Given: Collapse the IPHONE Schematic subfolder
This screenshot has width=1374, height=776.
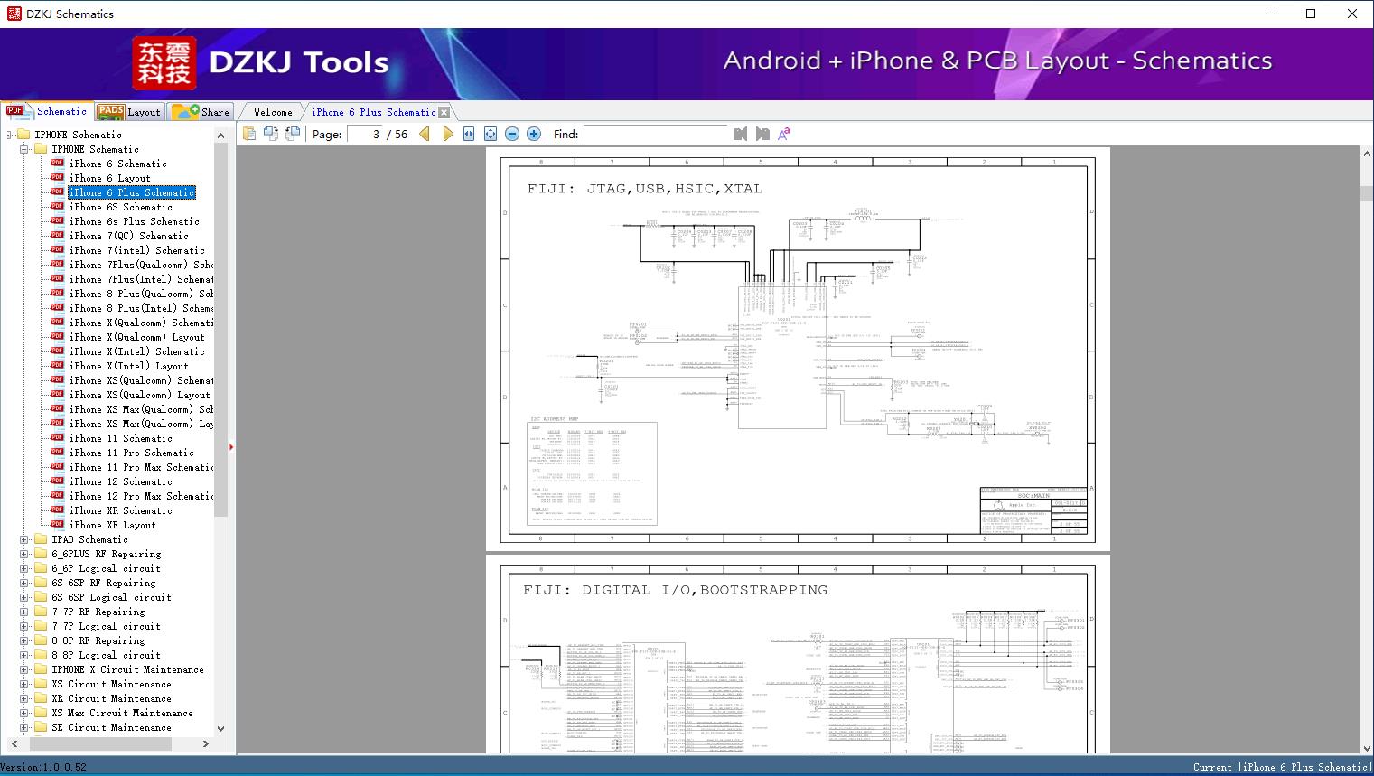Looking at the screenshot, I should click(x=24, y=149).
